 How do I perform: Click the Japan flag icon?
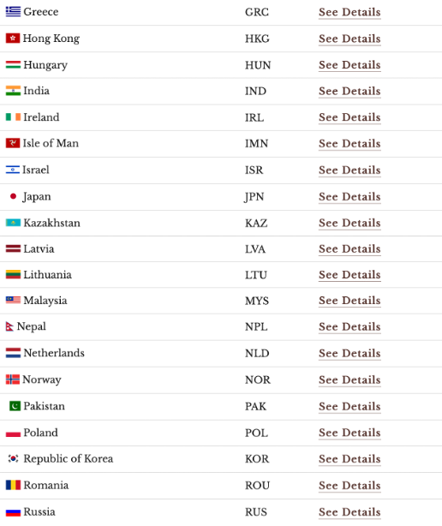click(x=13, y=196)
